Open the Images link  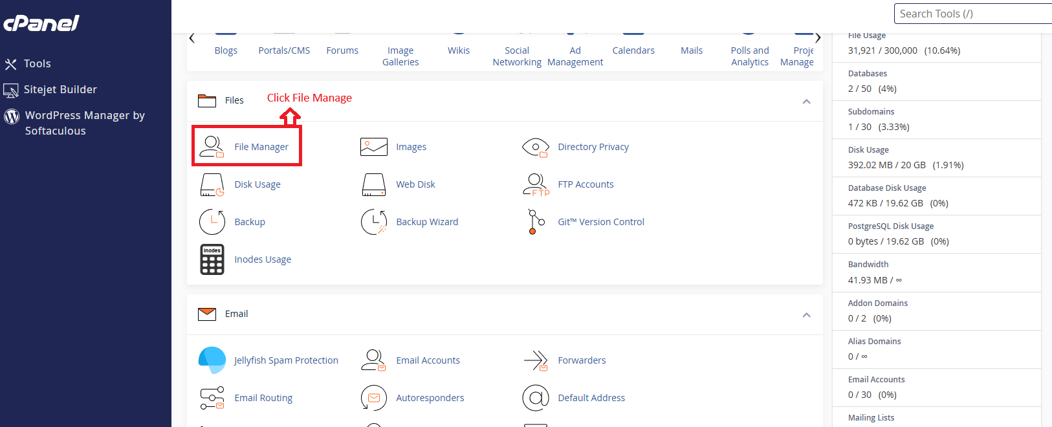point(411,147)
